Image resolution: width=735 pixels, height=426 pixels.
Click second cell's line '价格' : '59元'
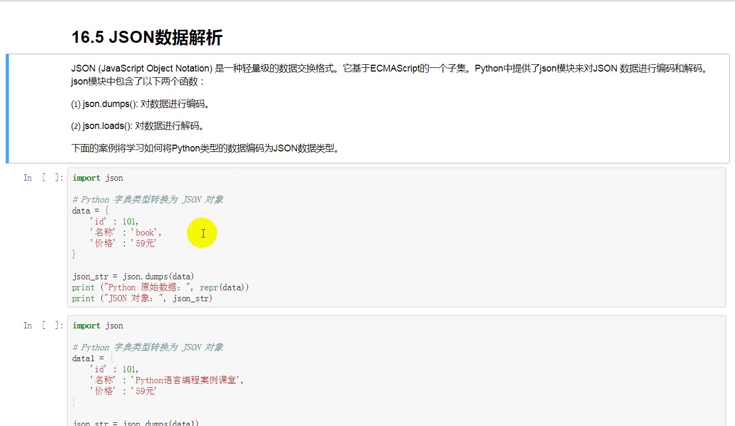point(123,391)
